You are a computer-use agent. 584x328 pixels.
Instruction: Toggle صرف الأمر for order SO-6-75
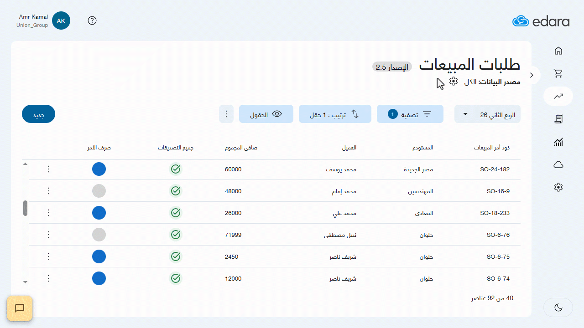(99, 256)
